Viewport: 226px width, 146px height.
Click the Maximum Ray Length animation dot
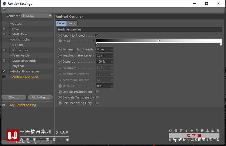pyautogui.click(x=60, y=55)
